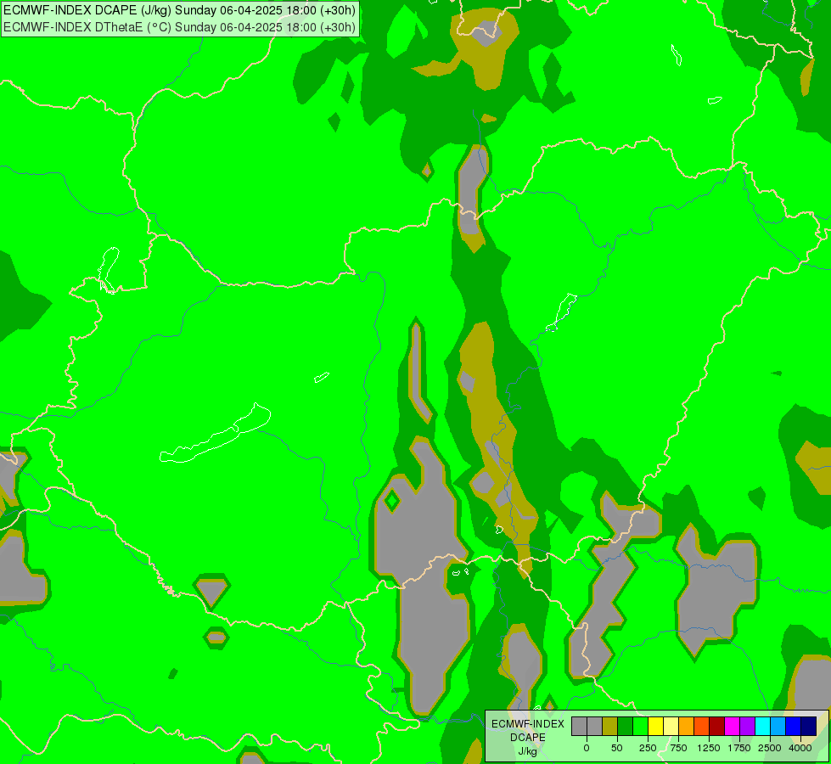831x764 pixels.
Task: Click the legend word DCAPE
Action: coord(528,738)
